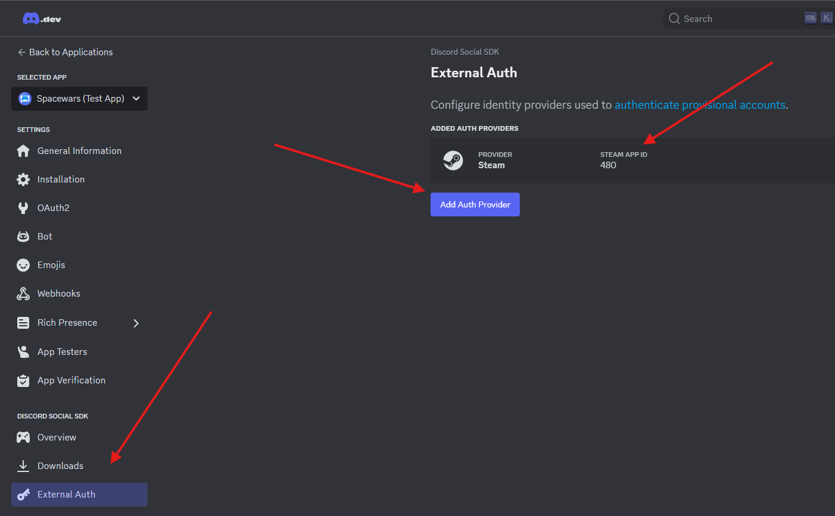The height and width of the screenshot is (516, 835).
Task: Click the Installation gear icon
Action: point(23,180)
